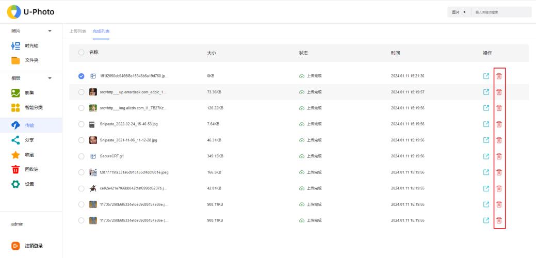Open the 收藏 favorites section
This screenshot has height=258, width=536.
click(x=31, y=155)
